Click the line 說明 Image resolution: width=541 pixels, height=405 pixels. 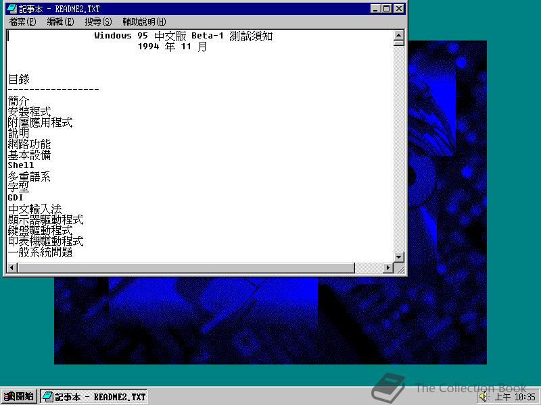[19, 133]
